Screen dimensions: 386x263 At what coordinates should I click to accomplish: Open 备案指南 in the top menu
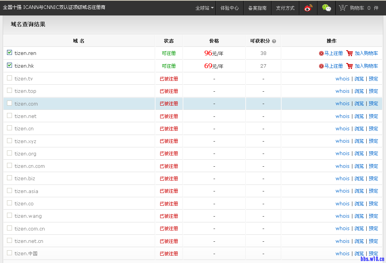[x=257, y=8]
